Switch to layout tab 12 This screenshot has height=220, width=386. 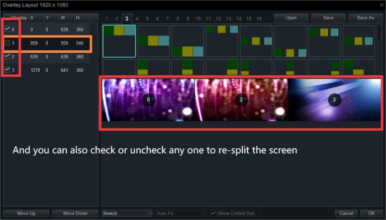coord(218,19)
